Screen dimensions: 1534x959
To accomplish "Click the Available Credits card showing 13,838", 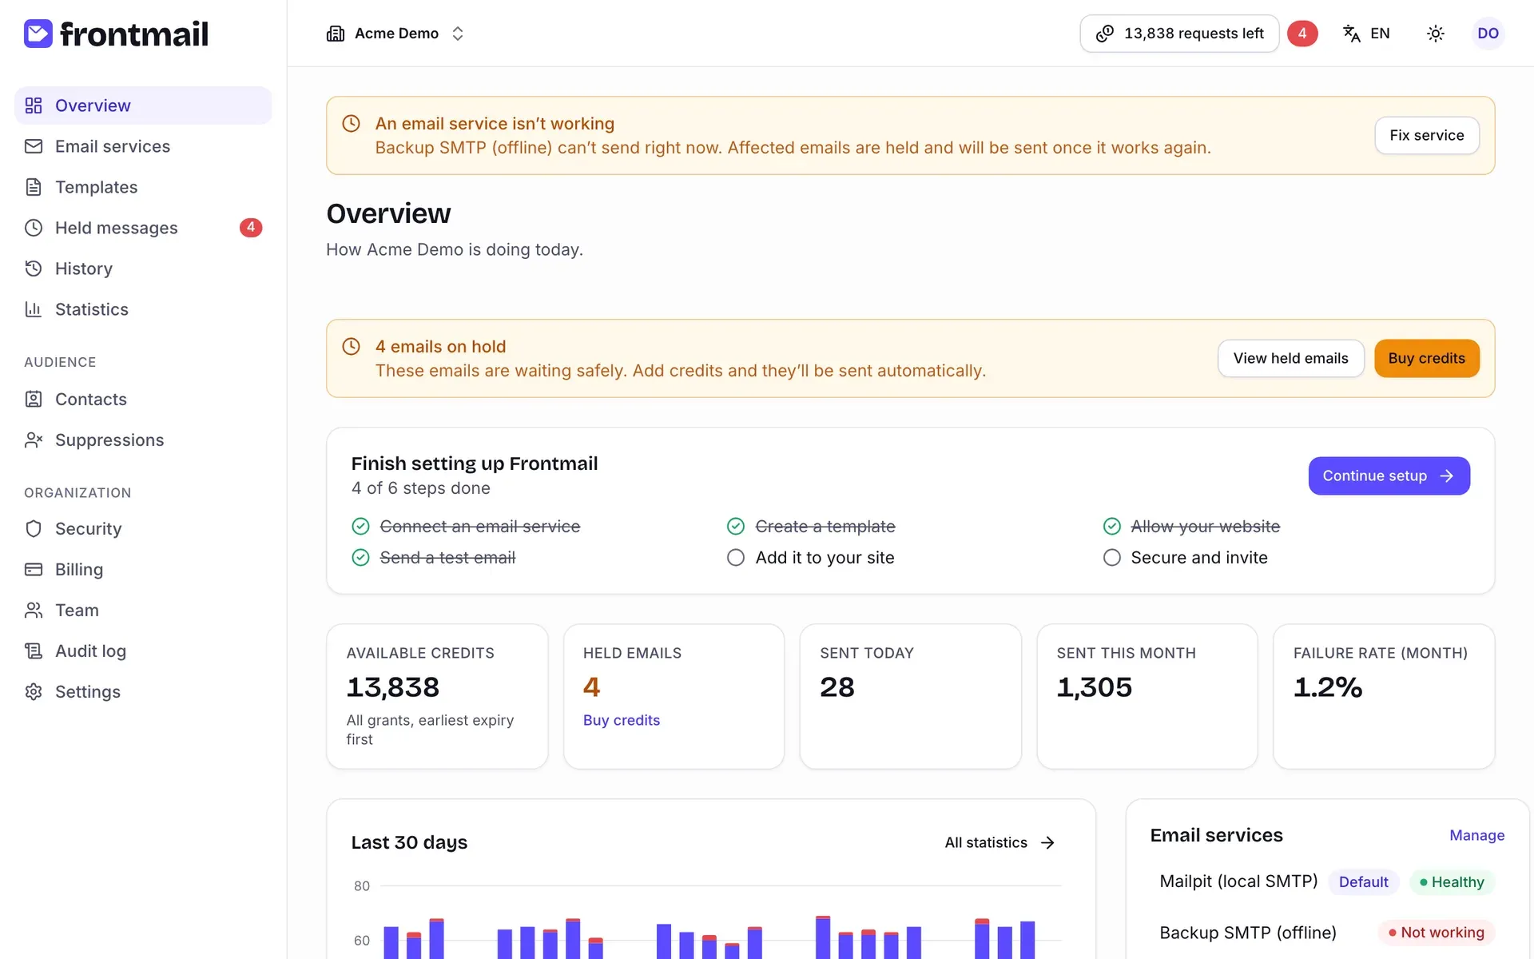I will (437, 697).
